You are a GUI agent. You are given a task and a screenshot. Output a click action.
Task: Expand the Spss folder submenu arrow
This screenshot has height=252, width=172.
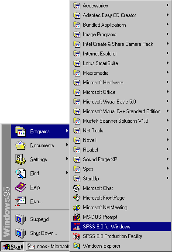[x=168, y=169]
